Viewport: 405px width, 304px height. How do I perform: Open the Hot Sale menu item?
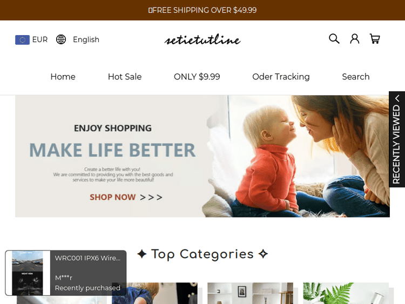click(125, 77)
